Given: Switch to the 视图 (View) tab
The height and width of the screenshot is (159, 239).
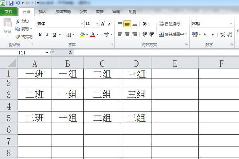Looking at the screenshot, I should click(x=132, y=12).
